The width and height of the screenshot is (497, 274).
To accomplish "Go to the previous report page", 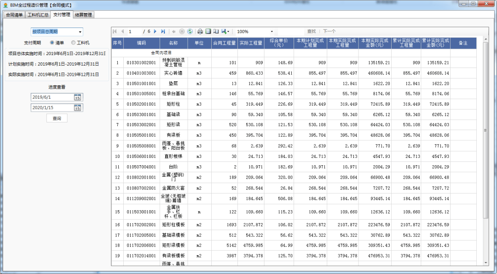I will 123,31.
